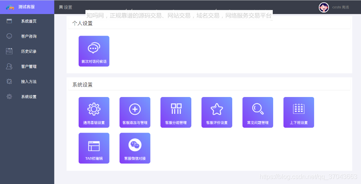Screen dimensions: 361x184
Task: Click the 设置 bookmark header label
Action: pyautogui.click(x=66, y=7)
